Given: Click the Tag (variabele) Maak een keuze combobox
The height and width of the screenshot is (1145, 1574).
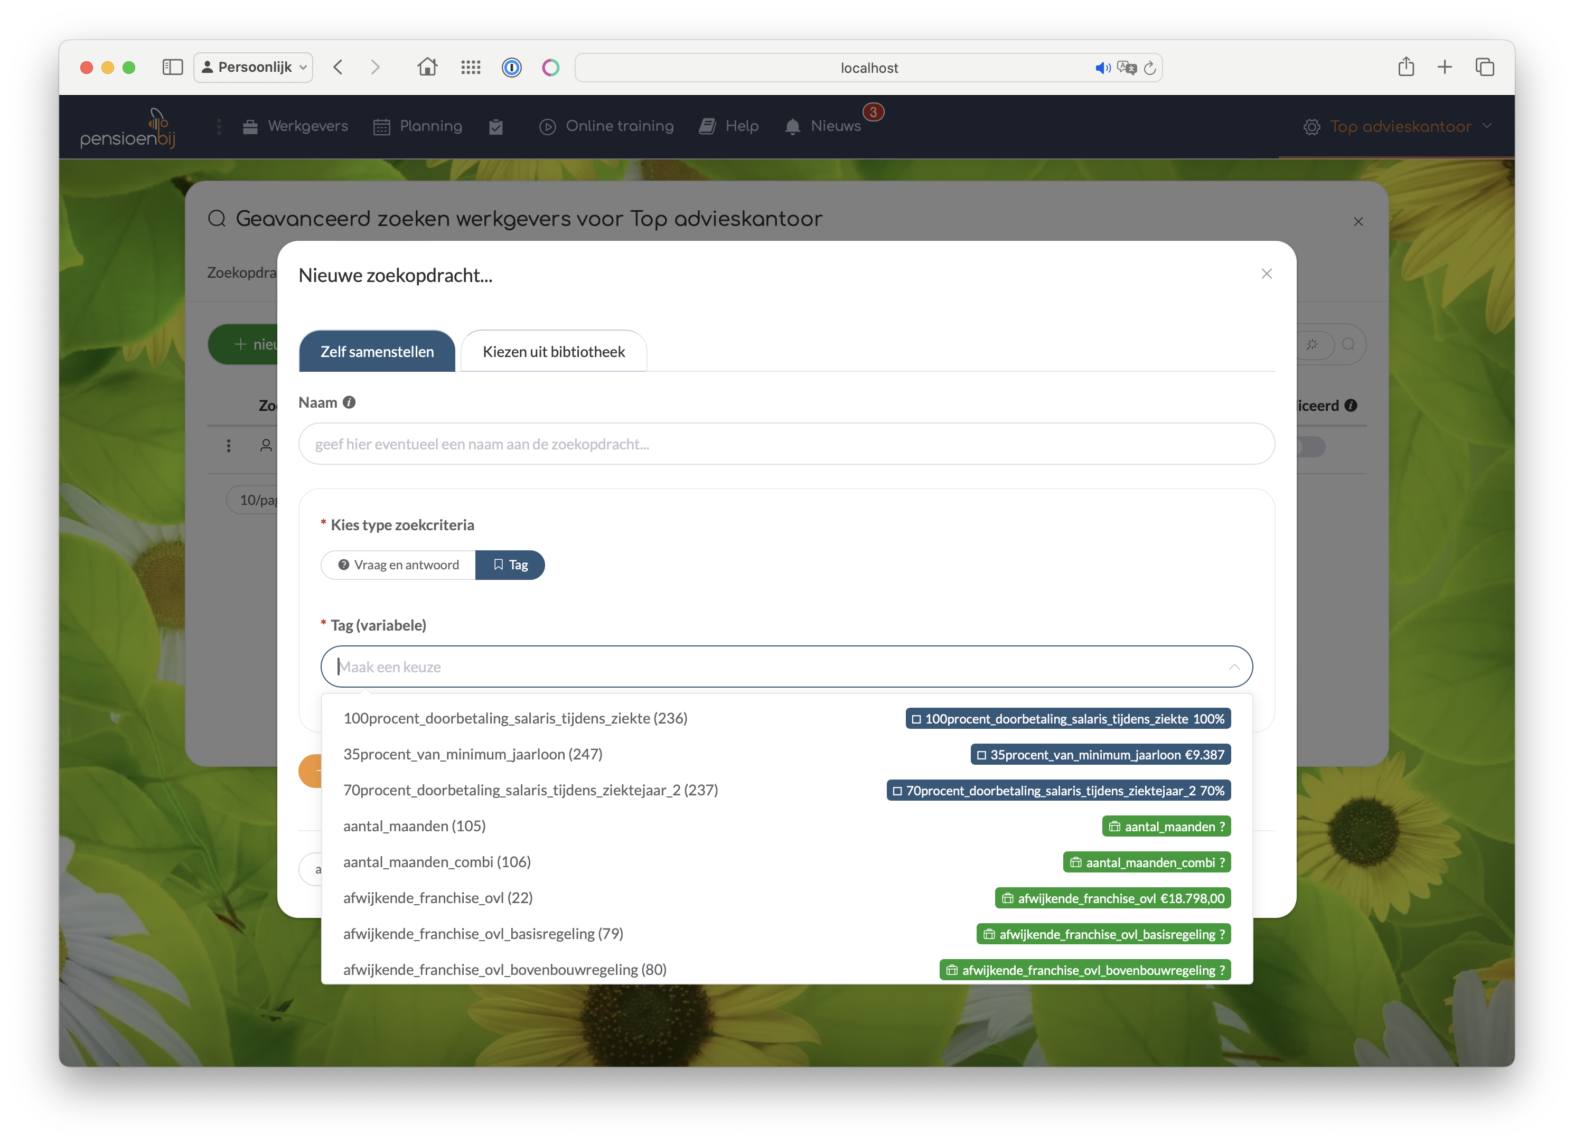Looking at the screenshot, I should [786, 667].
